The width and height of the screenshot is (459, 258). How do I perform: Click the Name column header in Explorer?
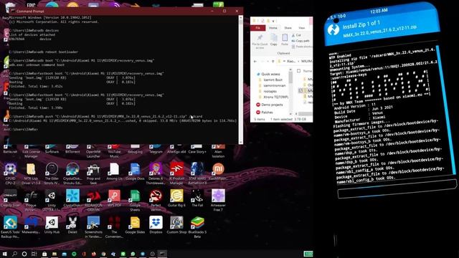(308, 71)
